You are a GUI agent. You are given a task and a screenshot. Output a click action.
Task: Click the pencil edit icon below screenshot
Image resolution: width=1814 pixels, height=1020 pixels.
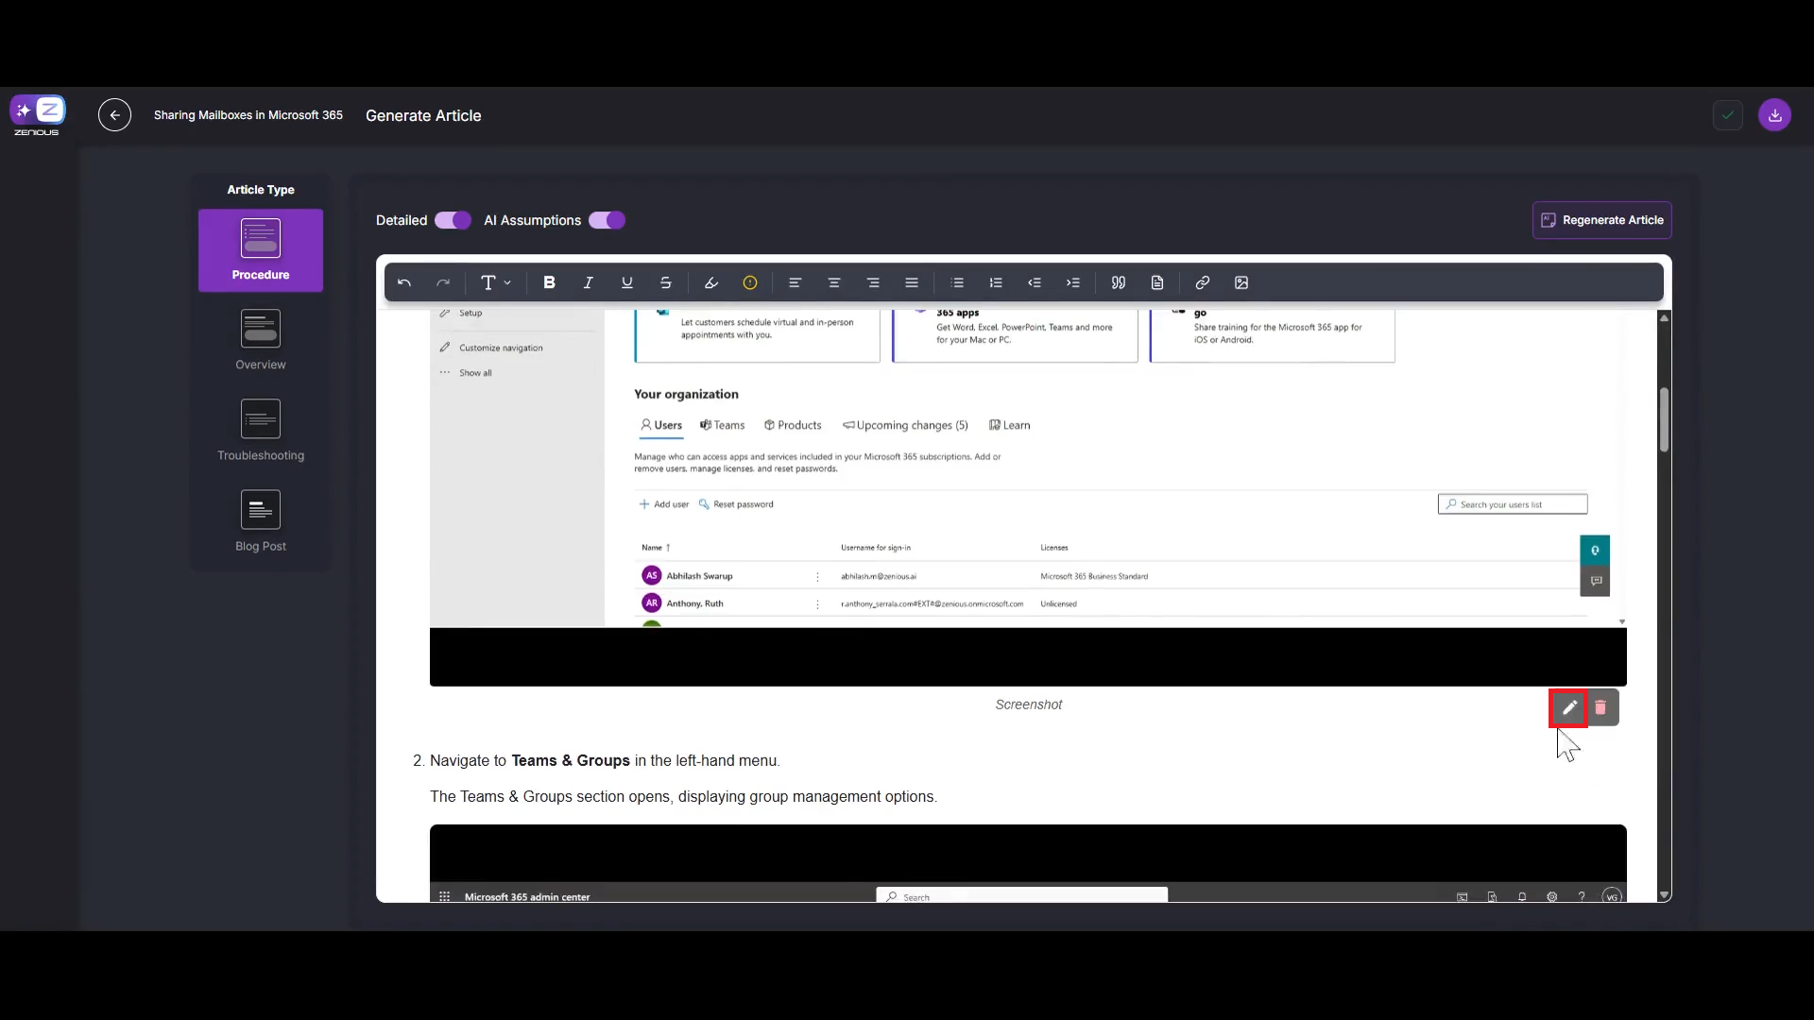point(1568,707)
